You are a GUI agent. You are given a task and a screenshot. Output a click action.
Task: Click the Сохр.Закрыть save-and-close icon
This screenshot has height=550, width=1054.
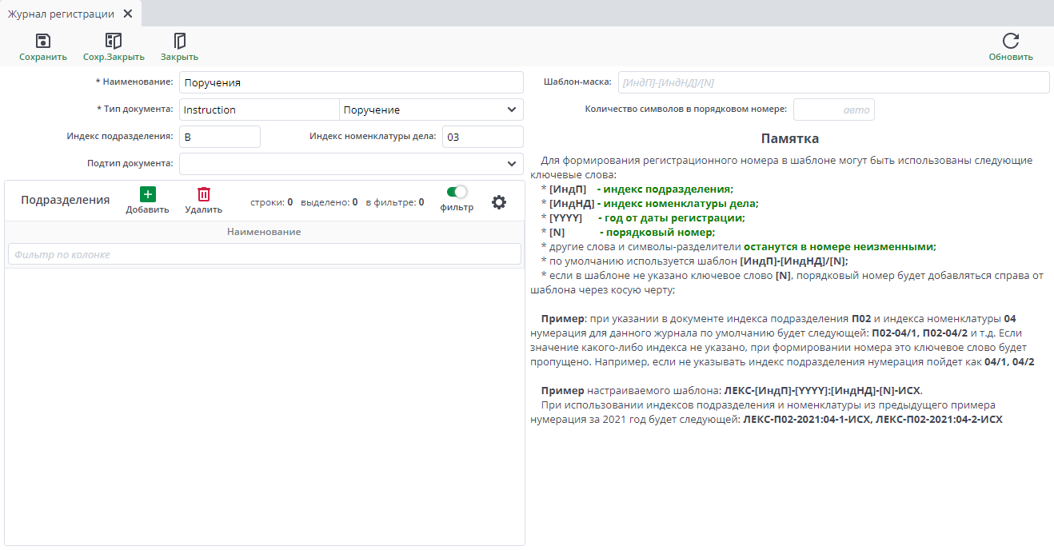pyautogui.click(x=114, y=41)
